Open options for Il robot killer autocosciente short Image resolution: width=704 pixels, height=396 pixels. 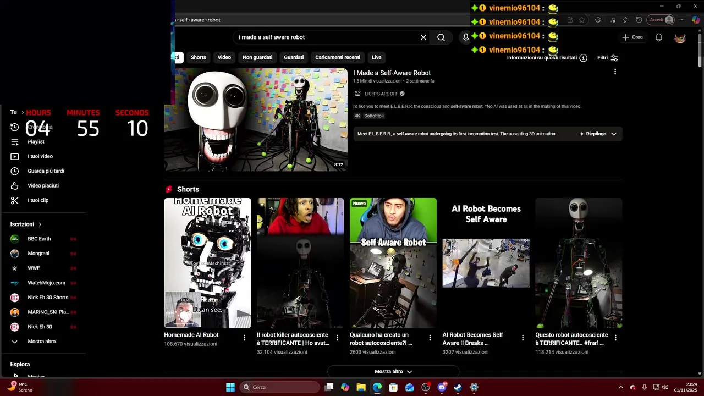337,338
